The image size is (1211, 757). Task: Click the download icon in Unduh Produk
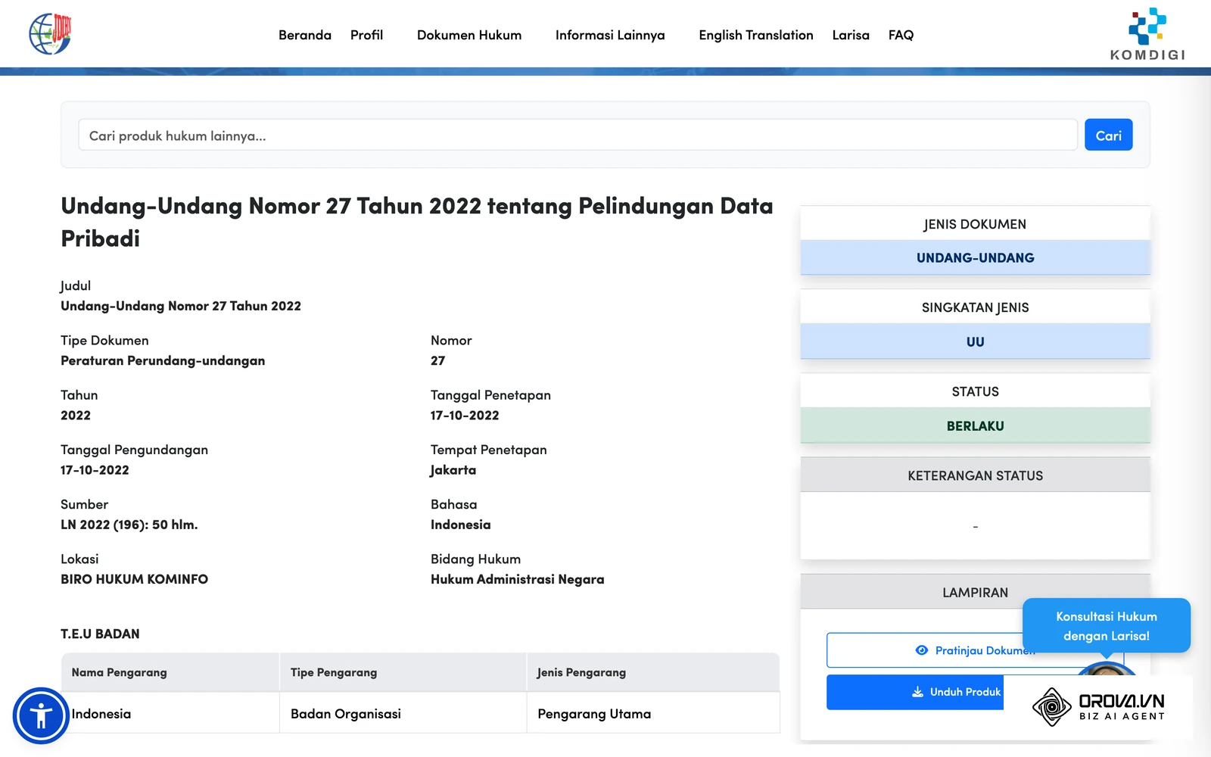click(917, 692)
